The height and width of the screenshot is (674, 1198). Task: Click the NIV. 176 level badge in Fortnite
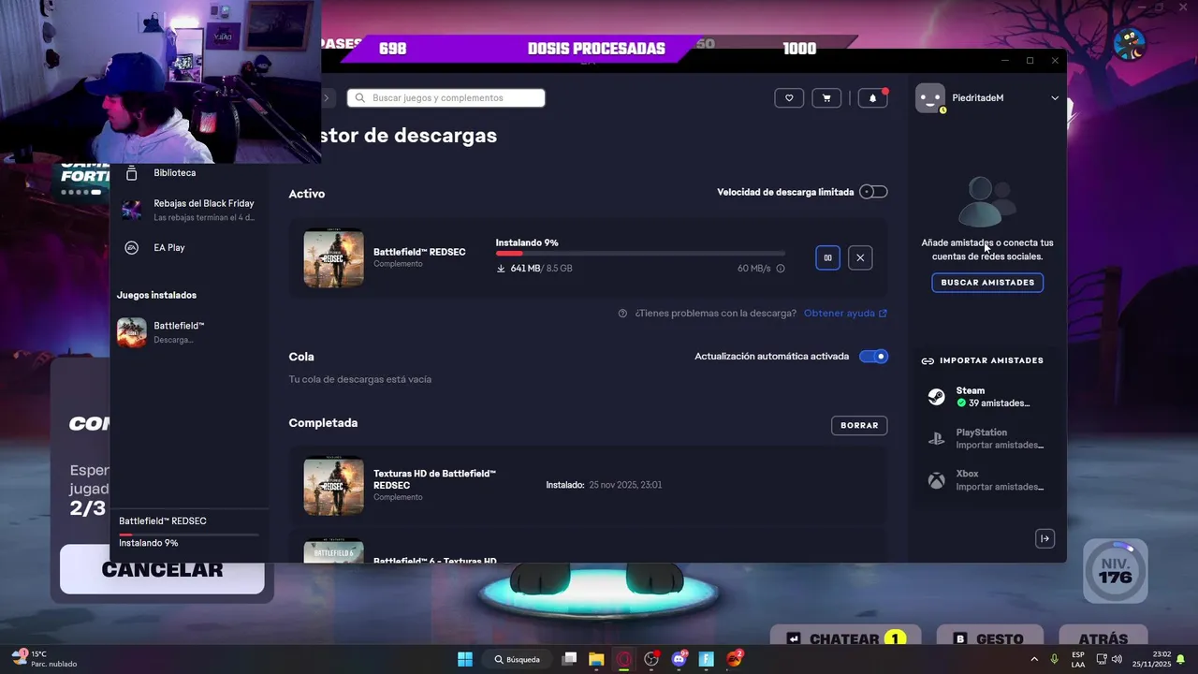click(x=1116, y=571)
